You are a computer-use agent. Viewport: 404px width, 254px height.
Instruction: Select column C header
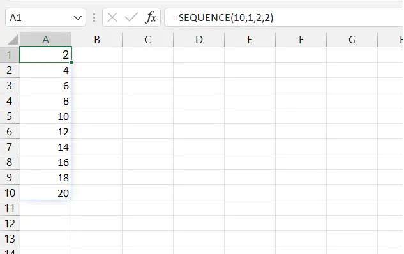pyautogui.click(x=147, y=40)
